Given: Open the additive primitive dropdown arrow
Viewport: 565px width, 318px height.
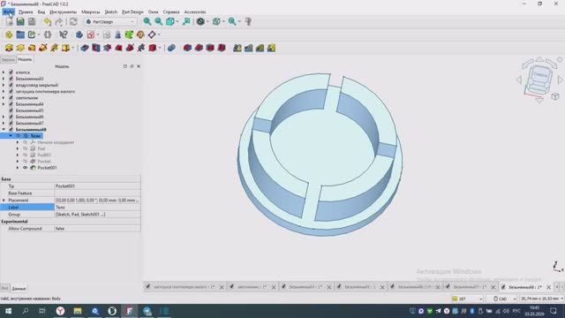Looking at the screenshot, I should point(73,48).
